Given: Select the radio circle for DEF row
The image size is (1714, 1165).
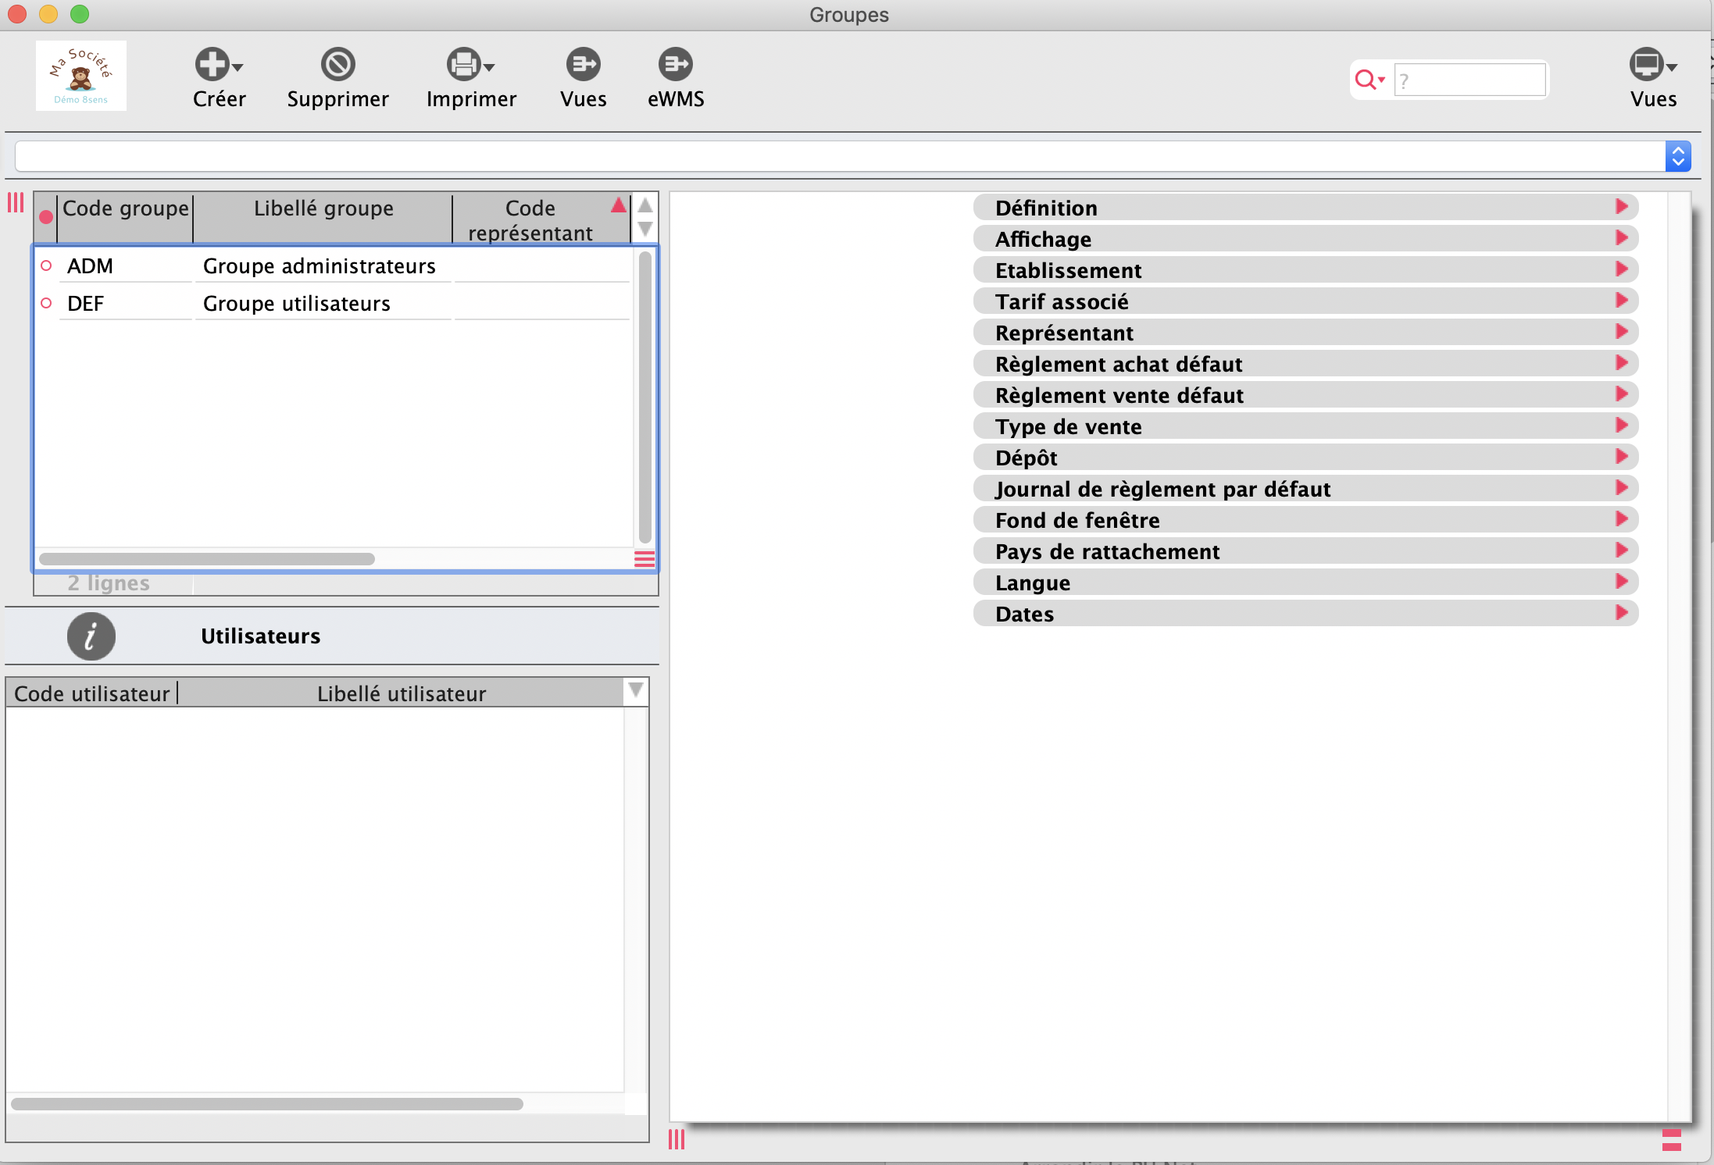Looking at the screenshot, I should pyautogui.click(x=46, y=303).
